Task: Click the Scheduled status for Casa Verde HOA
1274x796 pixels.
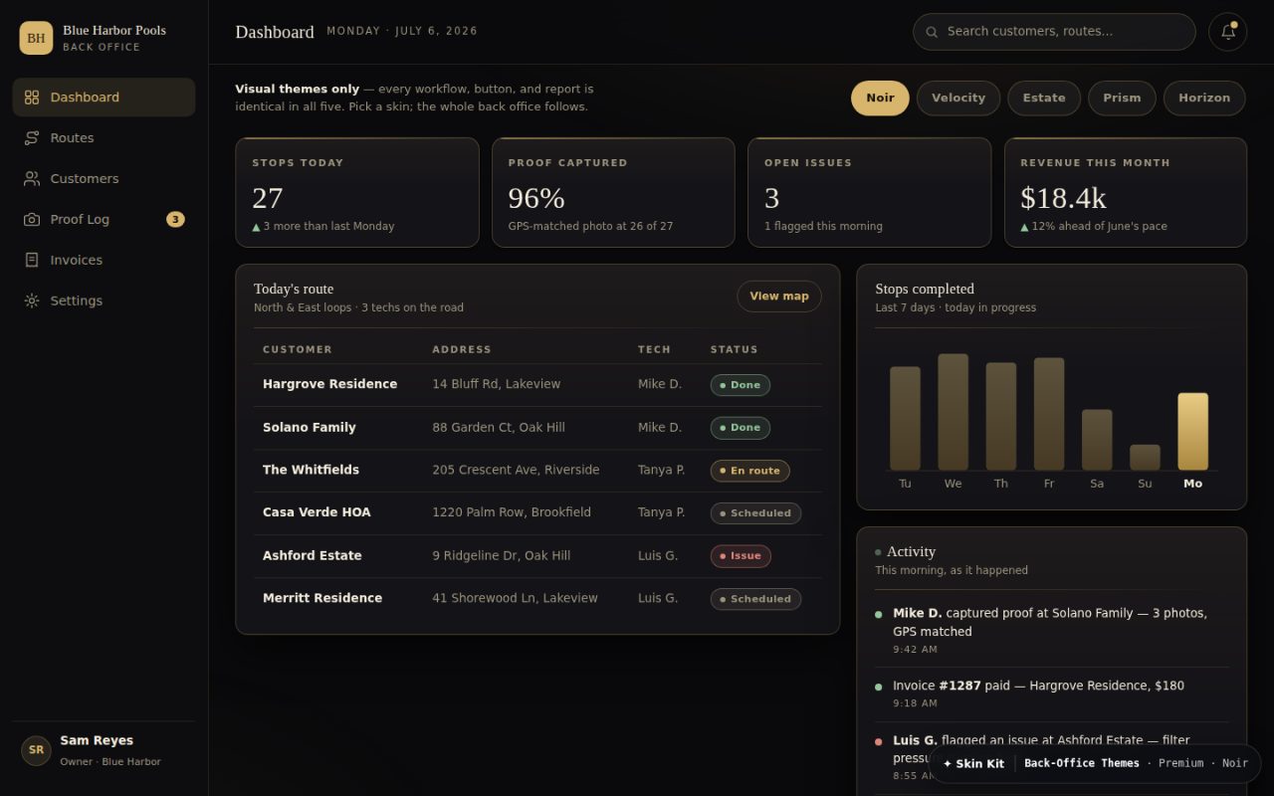Action: [x=755, y=513]
